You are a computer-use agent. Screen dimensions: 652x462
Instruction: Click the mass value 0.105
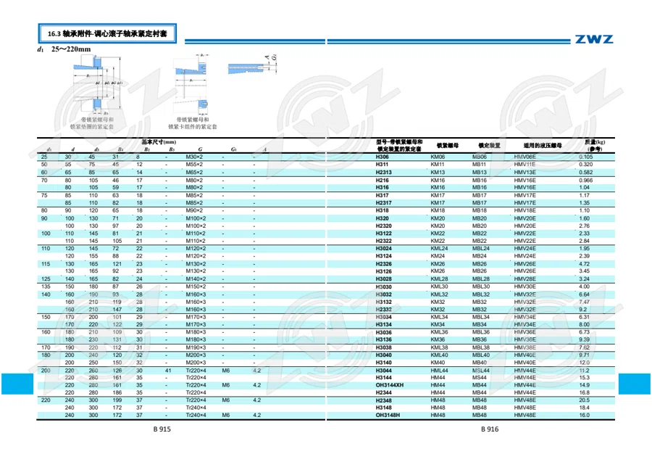[586, 157]
